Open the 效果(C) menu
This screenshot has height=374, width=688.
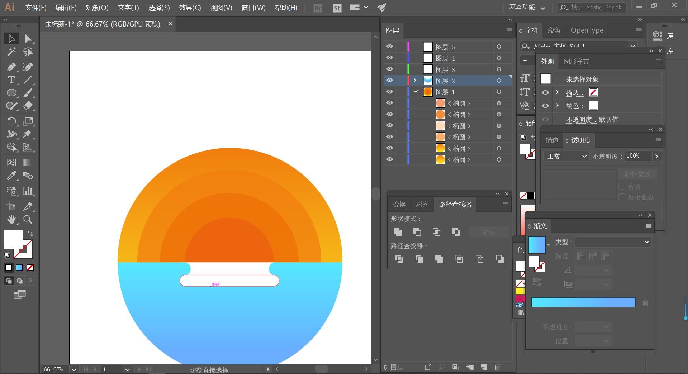coord(190,8)
